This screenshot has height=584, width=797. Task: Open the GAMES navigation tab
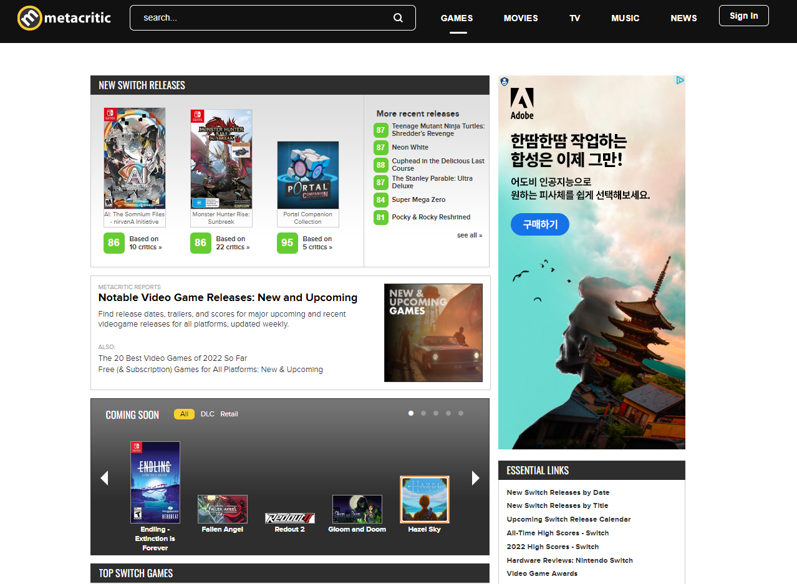point(457,18)
